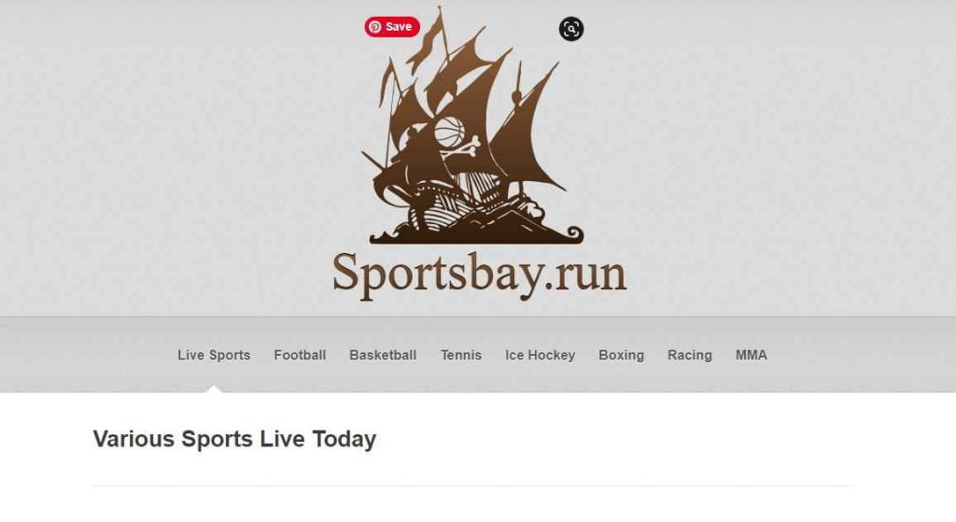This screenshot has height=522, width=956.
Task: Open the Racing category
Action: (690, 355)
